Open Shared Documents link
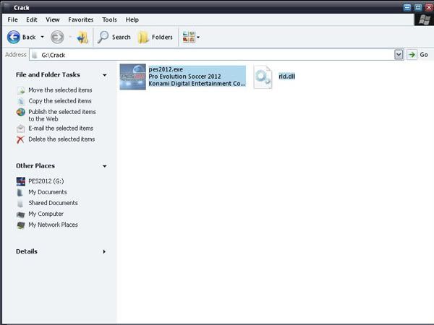This screenshot has width=434, height=325. point(53,203)
